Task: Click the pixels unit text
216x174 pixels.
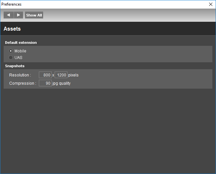Action: coord(73,75)
